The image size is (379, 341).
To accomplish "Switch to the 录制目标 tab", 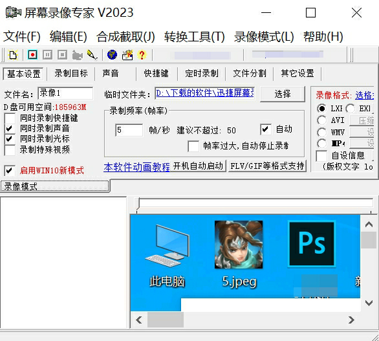I will tap(71, 73).
